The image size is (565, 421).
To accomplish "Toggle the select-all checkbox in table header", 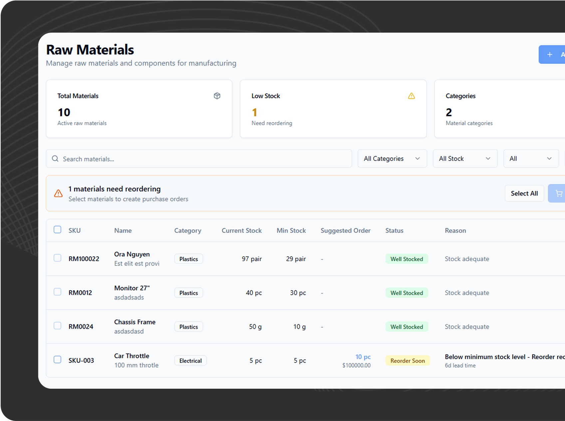I will pyautogui.click(x=57, y=229).
